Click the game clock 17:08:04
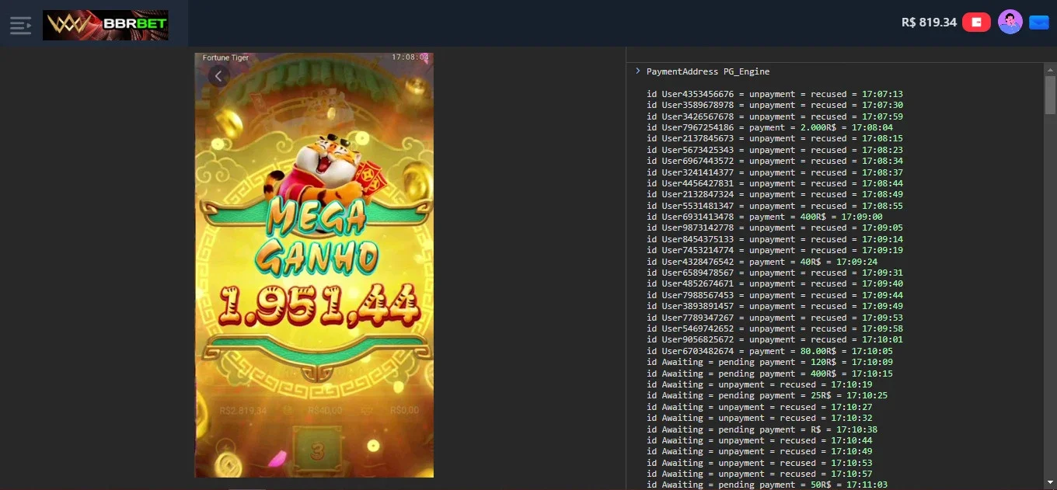 409,57
